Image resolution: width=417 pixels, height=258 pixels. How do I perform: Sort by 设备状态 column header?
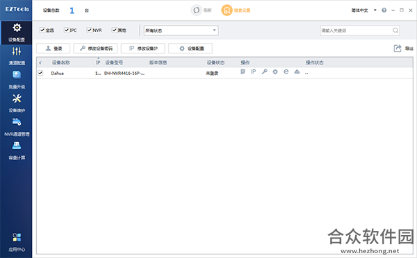(215, 62)
